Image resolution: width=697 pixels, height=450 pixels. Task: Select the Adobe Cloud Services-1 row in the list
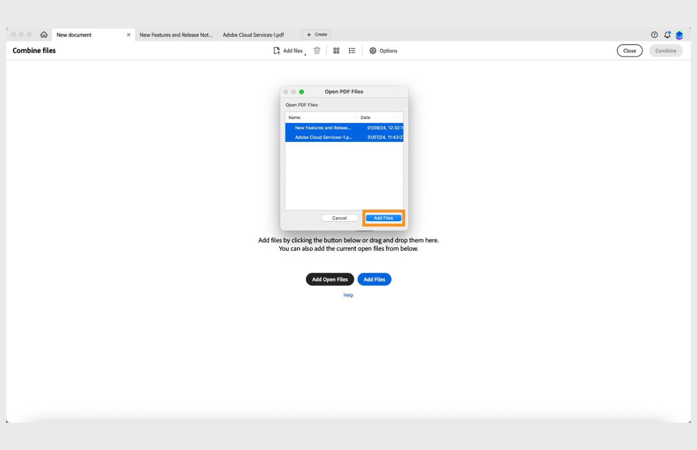[323, 137]
